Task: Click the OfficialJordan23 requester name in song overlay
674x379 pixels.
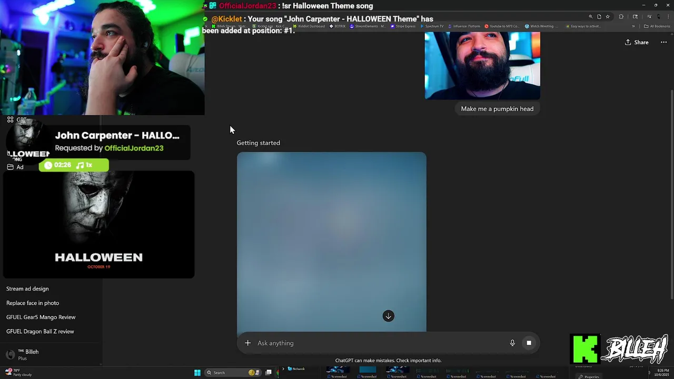Action: 134,148
